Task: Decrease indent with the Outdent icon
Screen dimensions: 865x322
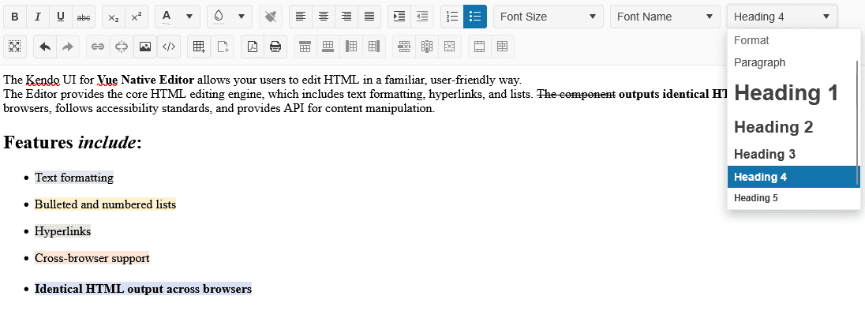Action: (422, 17)
